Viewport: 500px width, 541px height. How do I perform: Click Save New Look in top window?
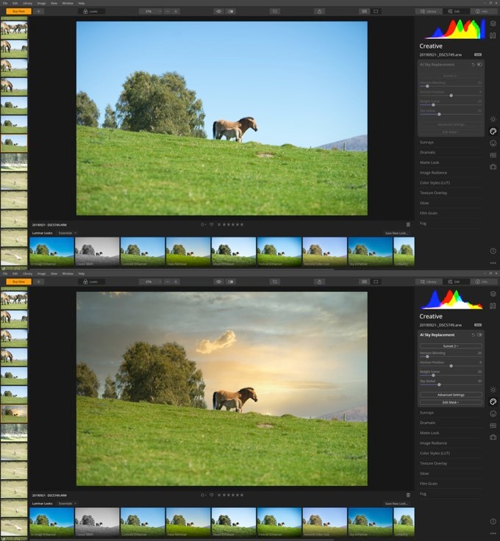pos(396,233)
